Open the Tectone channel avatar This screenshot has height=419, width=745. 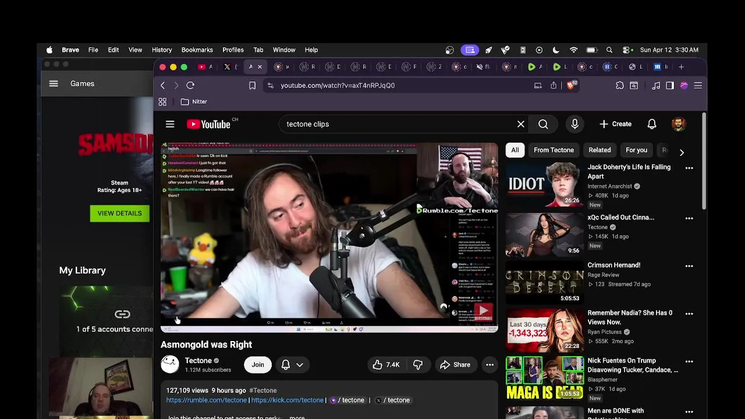click(170, 364)
